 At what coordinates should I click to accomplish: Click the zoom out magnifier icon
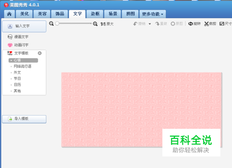[52, 24]
